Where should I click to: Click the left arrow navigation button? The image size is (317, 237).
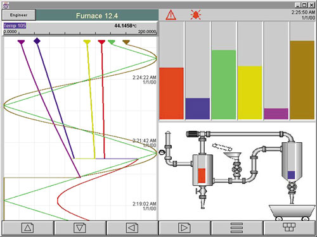click(x=132, y=228)
